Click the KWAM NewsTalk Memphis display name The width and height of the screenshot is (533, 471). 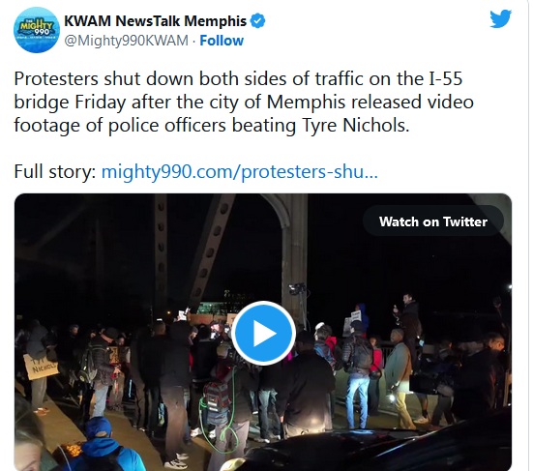[x=155, y=21]
